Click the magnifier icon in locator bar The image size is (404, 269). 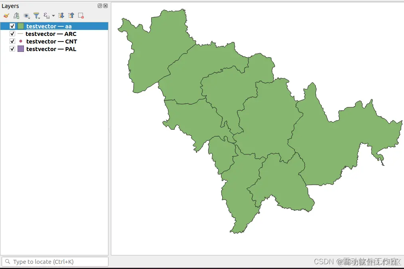8,261
